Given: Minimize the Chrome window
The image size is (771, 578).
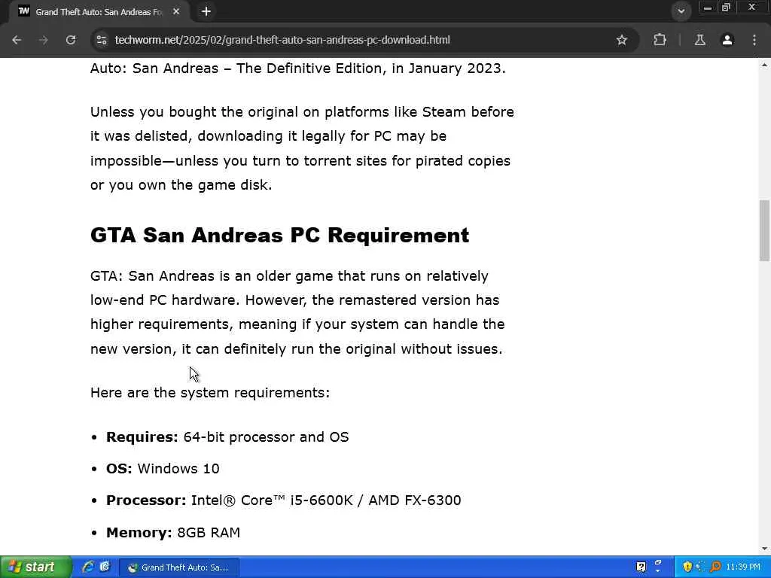Looking at the screenshot, I should point(707,8).
